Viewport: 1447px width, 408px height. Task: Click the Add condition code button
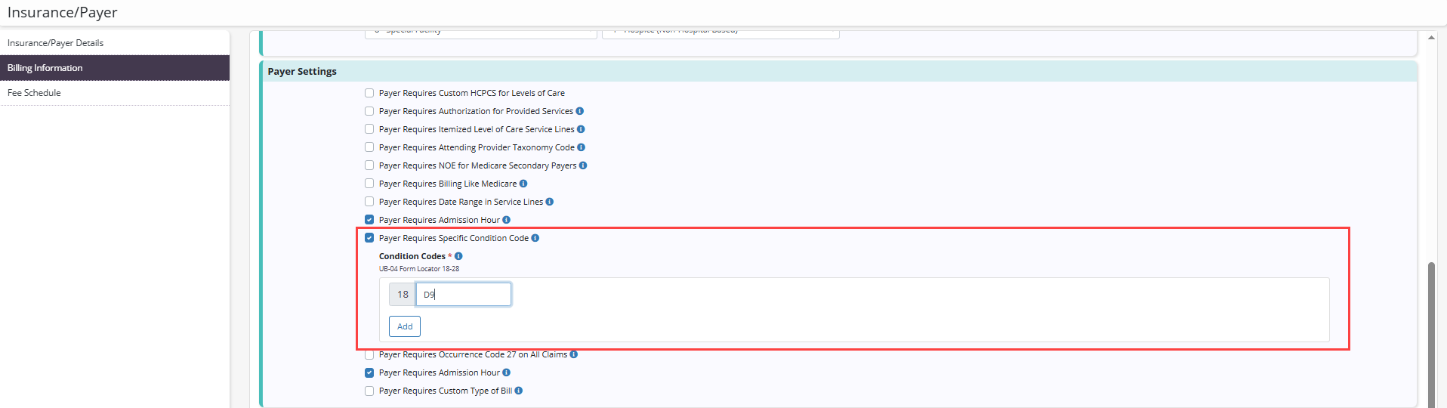(405, 326)
